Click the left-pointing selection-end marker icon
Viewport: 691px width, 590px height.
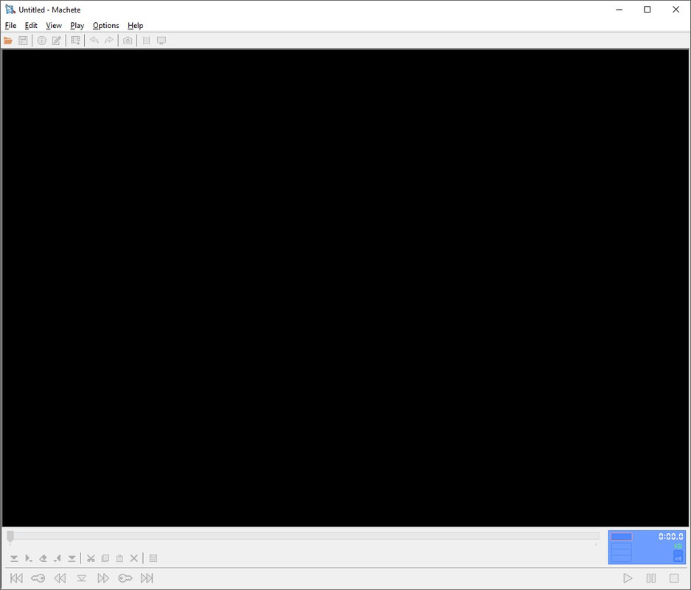58,558
